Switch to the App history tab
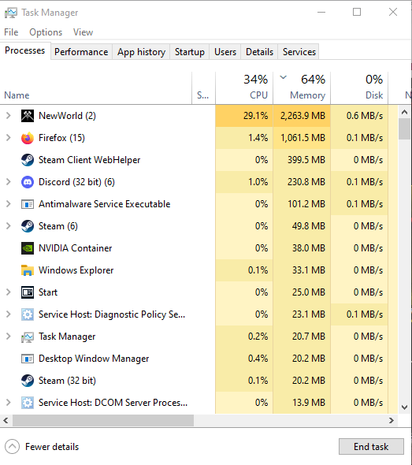412x465 pixels. click(x=141, y=52)
